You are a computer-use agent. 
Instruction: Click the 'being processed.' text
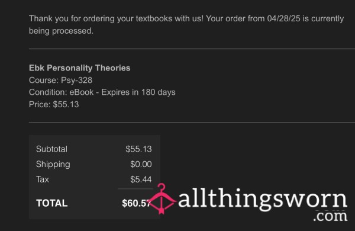point(61,31)
